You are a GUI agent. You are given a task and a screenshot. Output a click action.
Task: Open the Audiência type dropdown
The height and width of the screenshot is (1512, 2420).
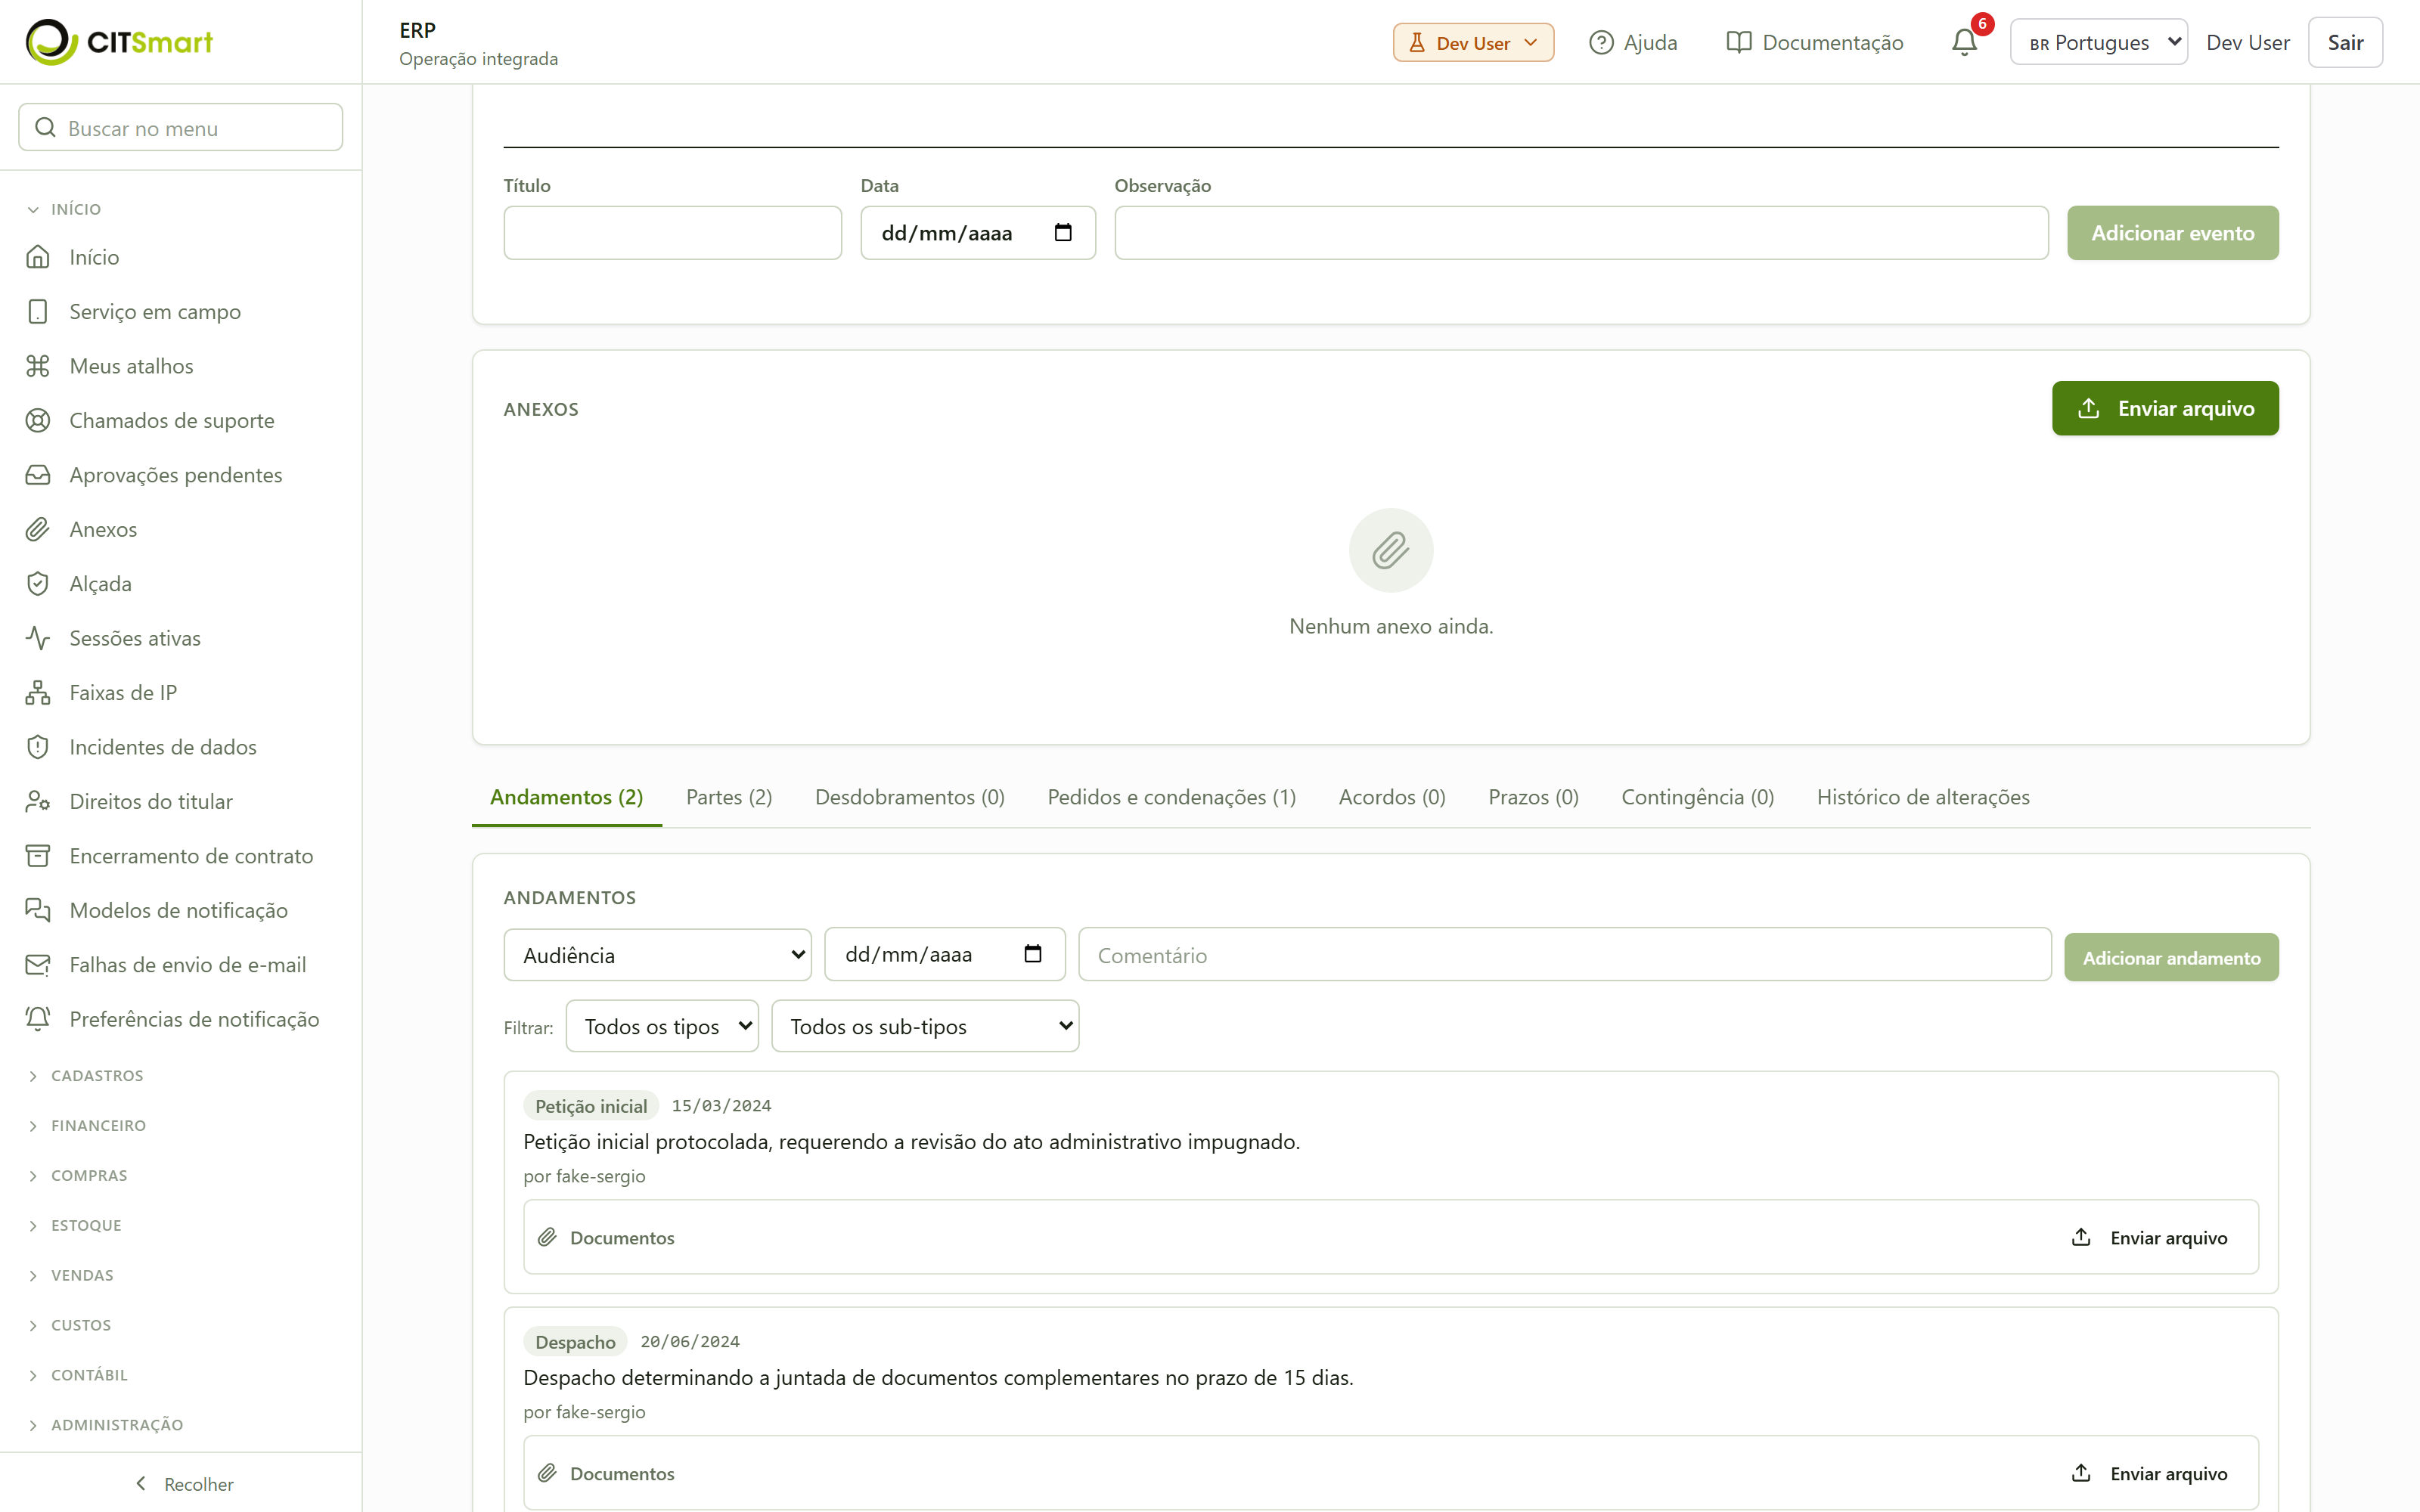pos(658,955)
